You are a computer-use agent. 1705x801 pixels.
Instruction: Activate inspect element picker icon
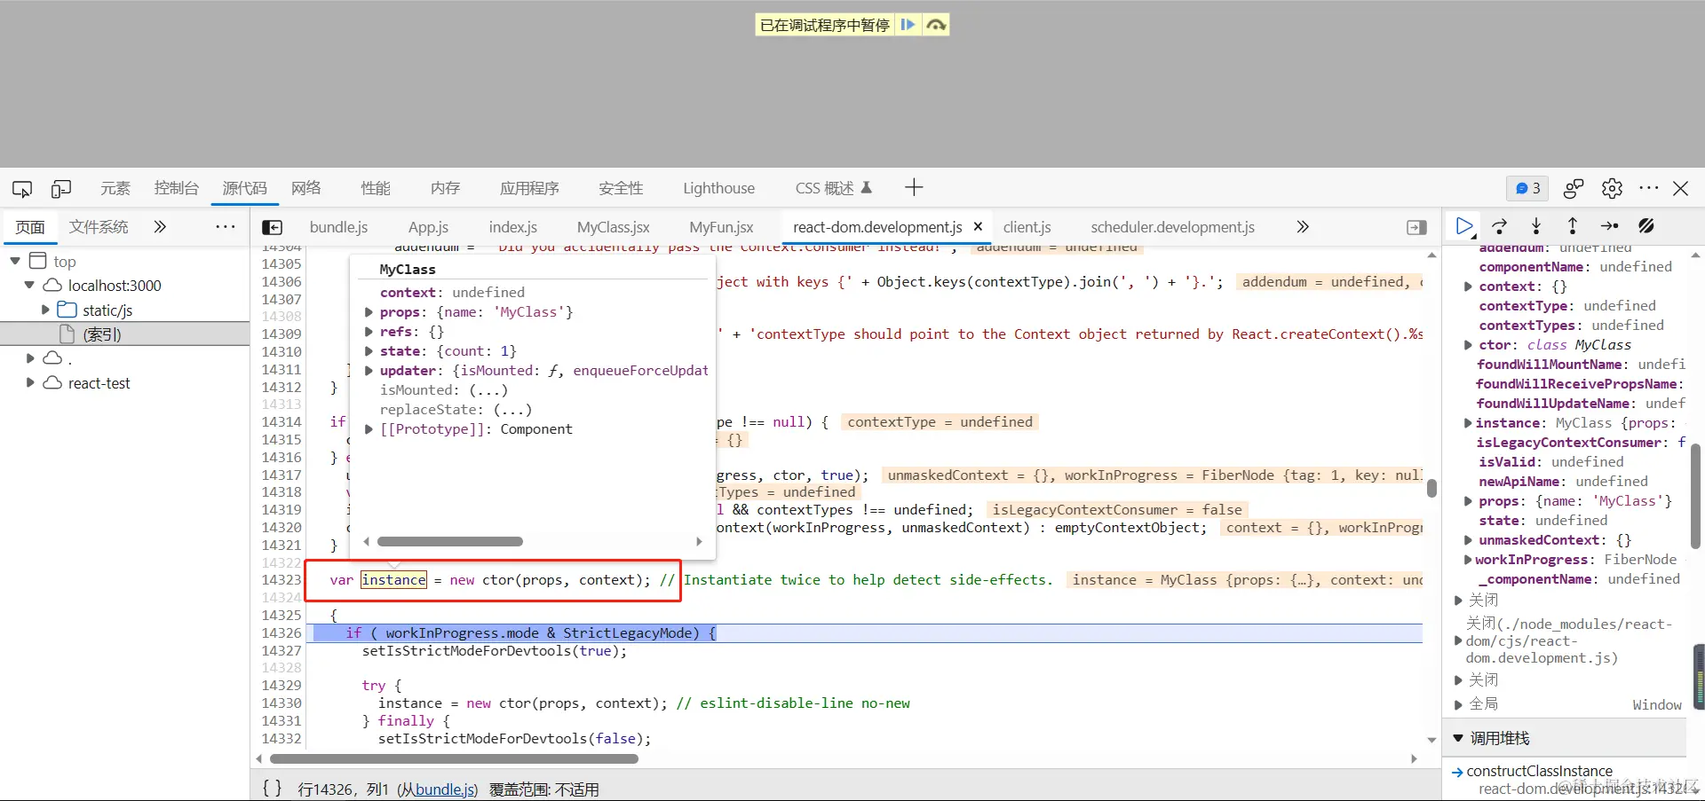22,189
